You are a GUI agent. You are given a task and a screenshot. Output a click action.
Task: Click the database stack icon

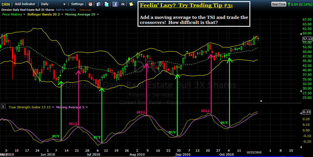click(x=98, y=4)
